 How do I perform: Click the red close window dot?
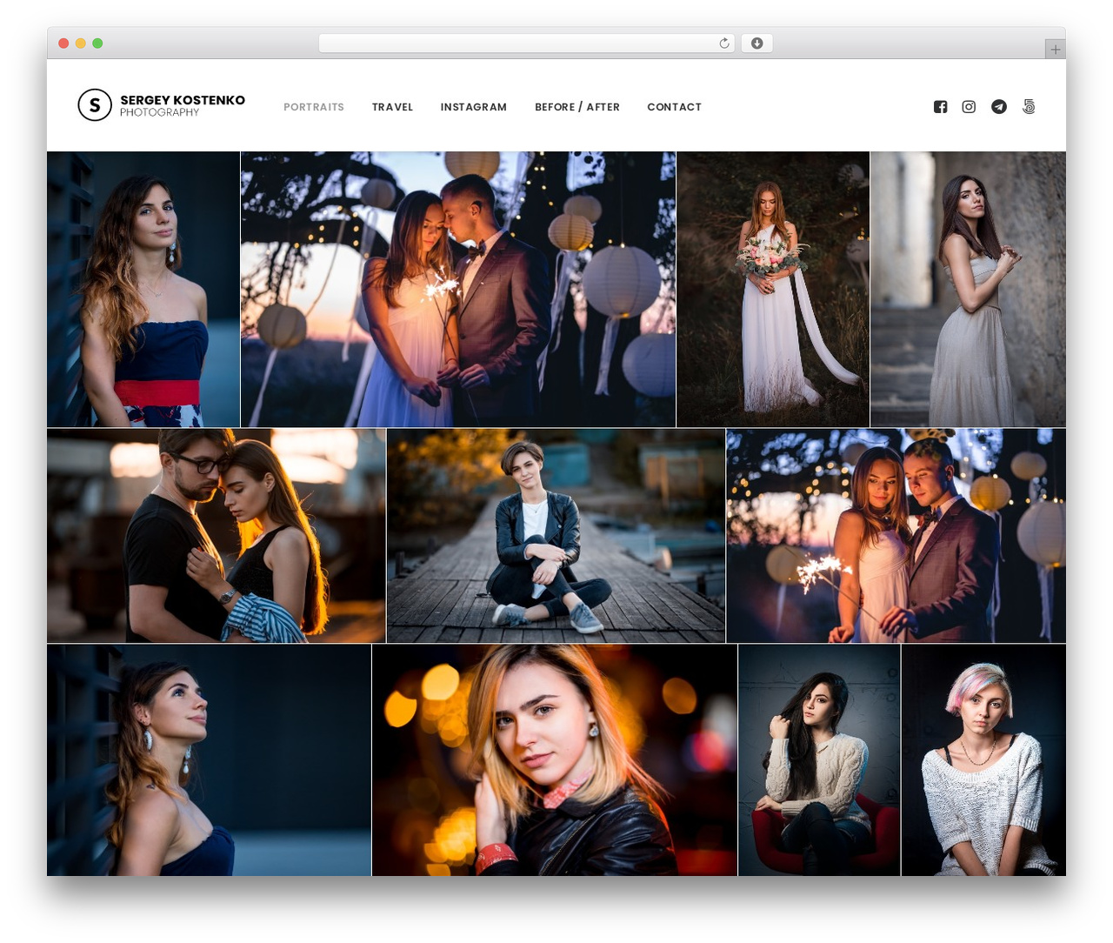click(x=63, y=43)
